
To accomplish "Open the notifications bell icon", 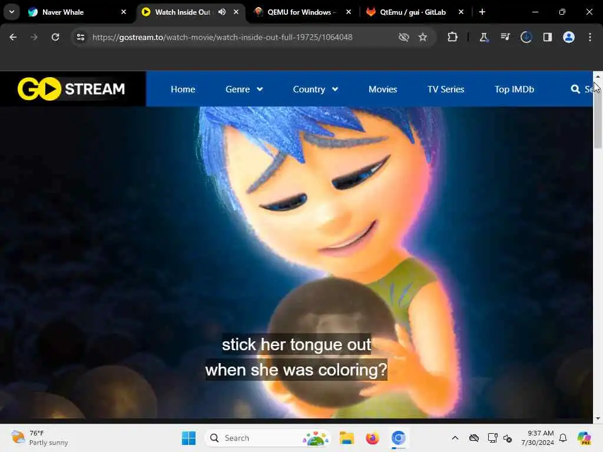I will (x=563, y=438).
